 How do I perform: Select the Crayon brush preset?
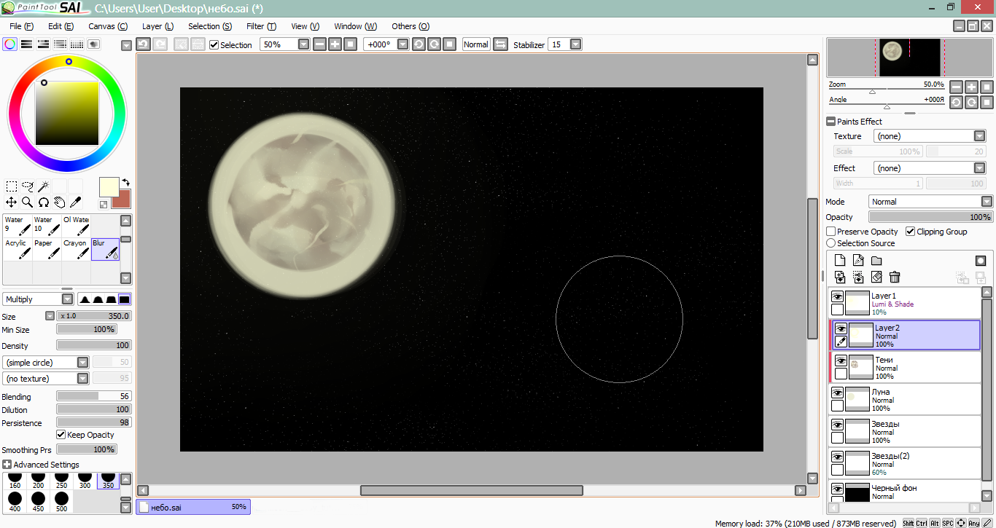pyautogui.click(x=76, y=249)
